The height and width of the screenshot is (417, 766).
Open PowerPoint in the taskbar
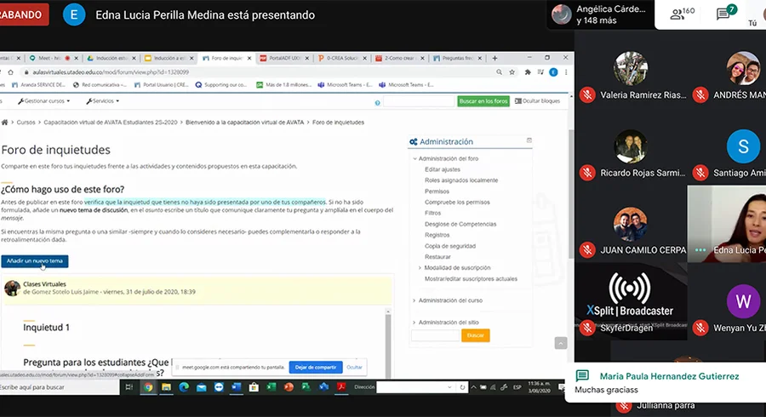289,387
